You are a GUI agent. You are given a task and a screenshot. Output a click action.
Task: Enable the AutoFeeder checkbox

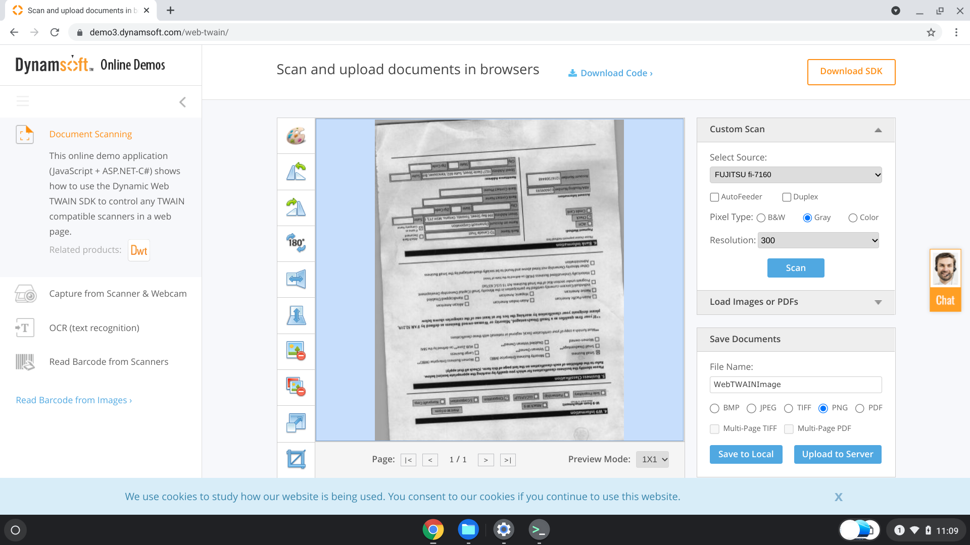pyautogui.click(x=714, y=197)
